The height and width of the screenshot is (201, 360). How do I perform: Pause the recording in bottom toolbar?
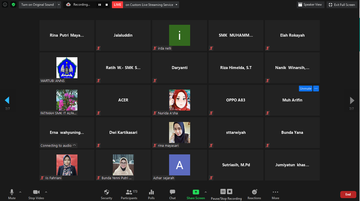tap(223, 192)
